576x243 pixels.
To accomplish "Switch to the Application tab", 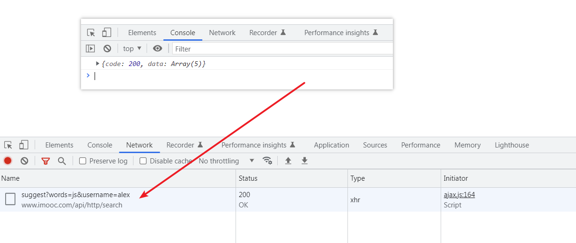I will (x=332, y=145).
